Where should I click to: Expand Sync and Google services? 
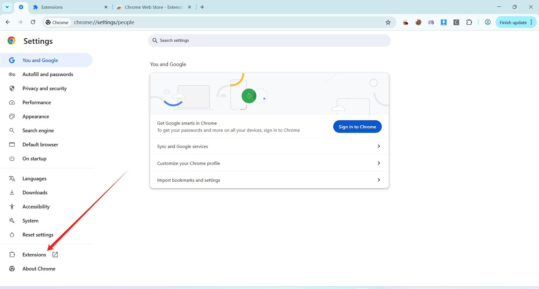coord(269,146)
